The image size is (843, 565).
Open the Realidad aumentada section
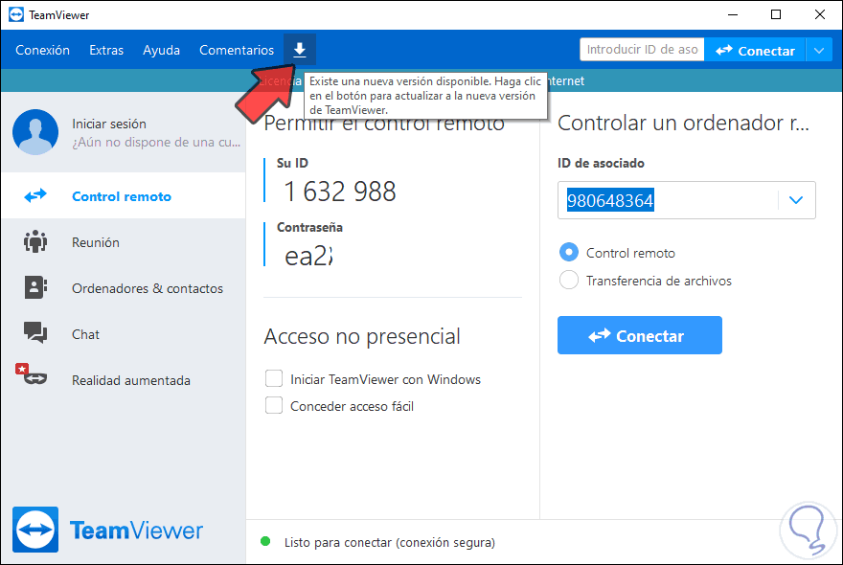(124, 379)
